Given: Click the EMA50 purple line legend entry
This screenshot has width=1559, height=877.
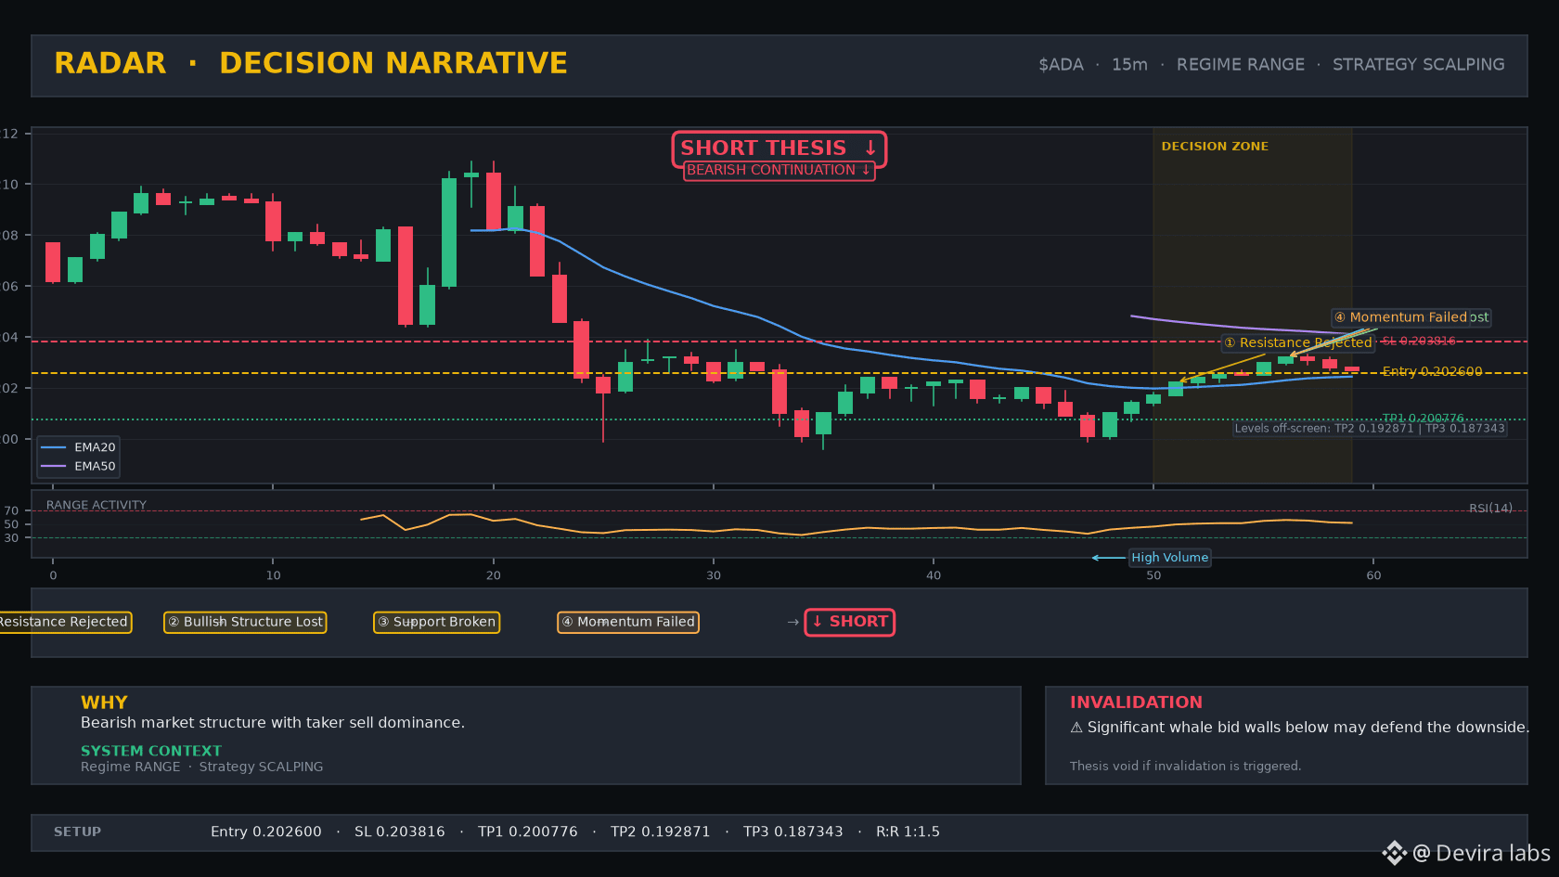Looking at the screenshot, I should 78,466.
